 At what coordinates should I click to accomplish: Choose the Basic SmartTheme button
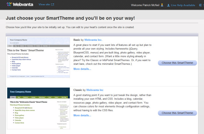click(177, 63)
